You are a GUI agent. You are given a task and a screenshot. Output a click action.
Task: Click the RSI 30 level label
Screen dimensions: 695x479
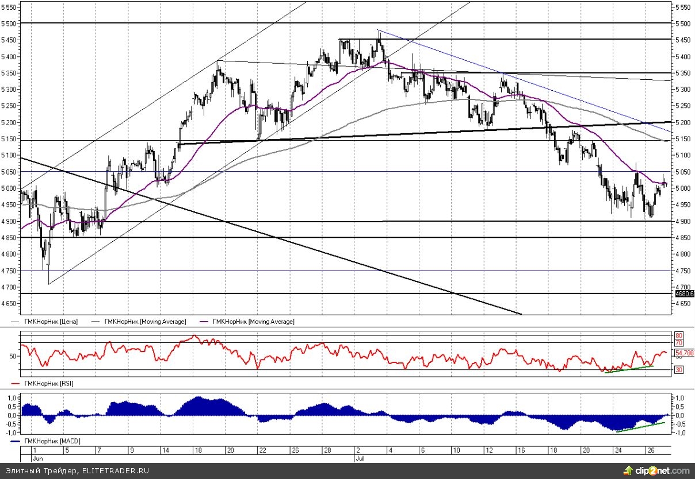pyautogui.click(x=678, y=370)
